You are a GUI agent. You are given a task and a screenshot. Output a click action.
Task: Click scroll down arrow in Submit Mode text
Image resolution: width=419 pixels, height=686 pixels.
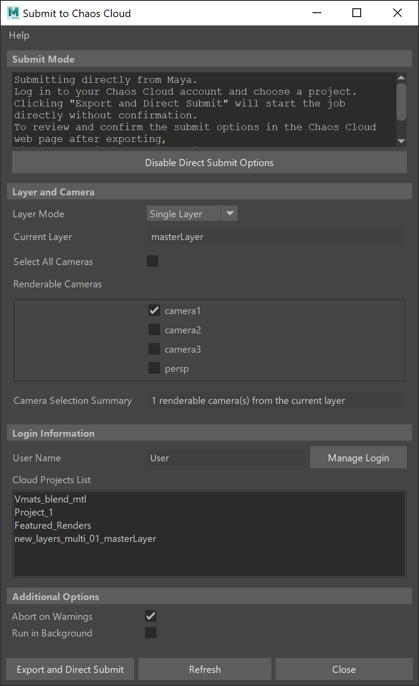point(401,141)
